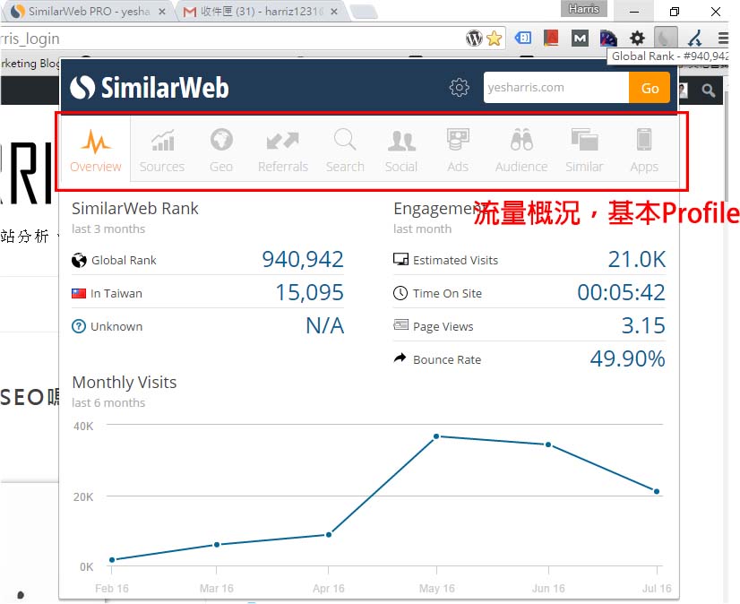Open the Geo tab
Image resolution: width=740 pixels, height=604 pixels.
click(x=221, y=151)
